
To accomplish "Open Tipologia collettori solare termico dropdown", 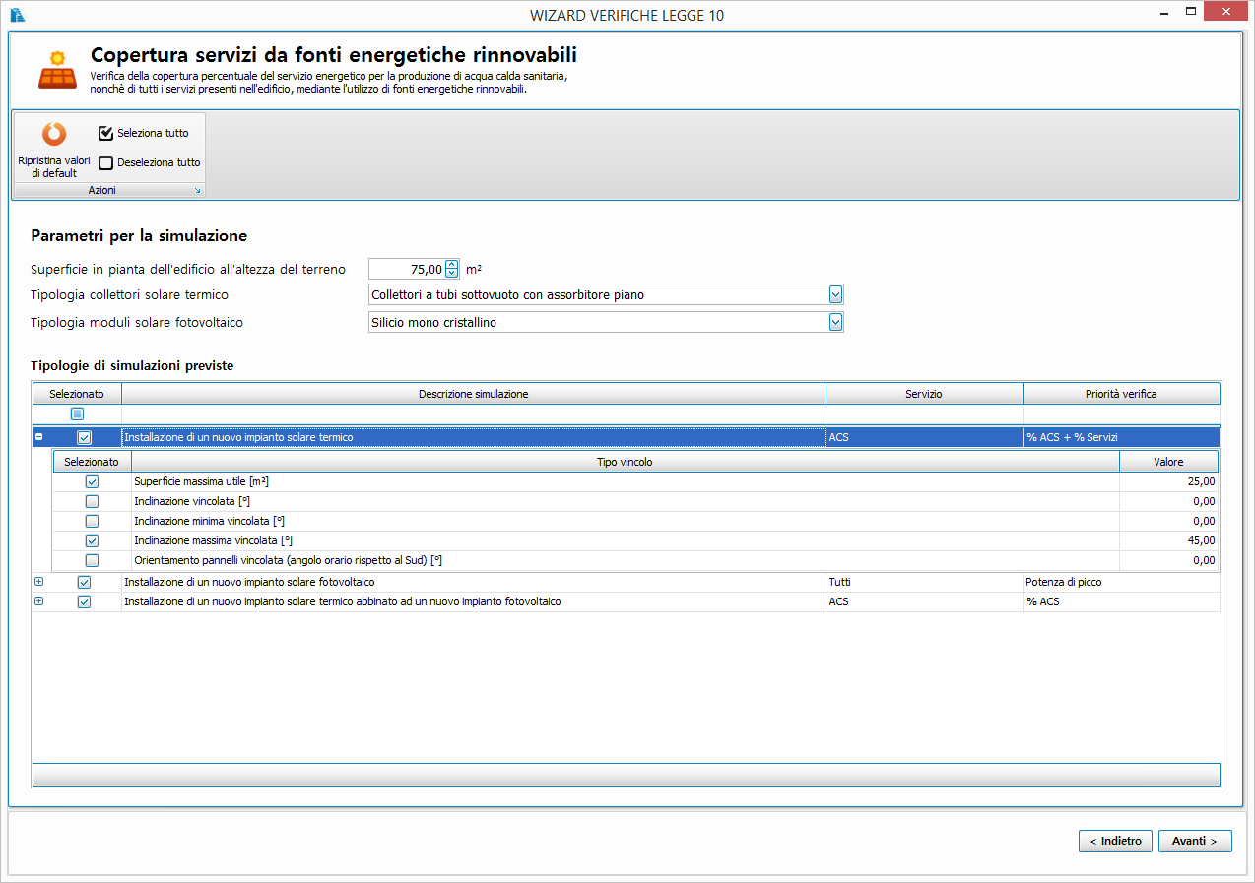I will [x=835, y=294].
